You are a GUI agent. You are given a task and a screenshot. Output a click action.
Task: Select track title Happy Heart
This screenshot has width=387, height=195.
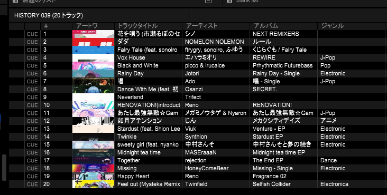[133, 177]
